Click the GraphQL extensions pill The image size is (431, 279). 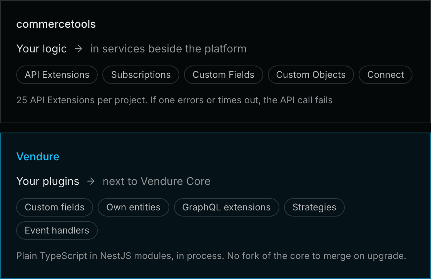coord(227,207)
